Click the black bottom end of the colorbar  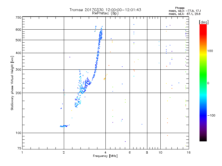[203, 139]
